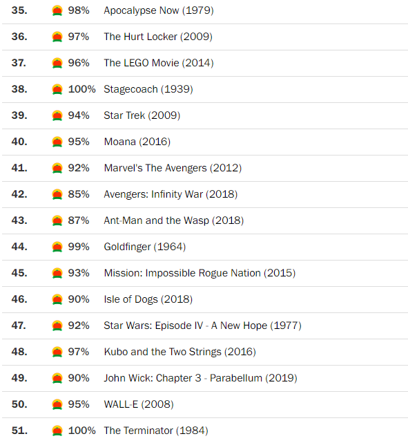408x443 pixels.
Task: Click the 85% score for Infinity War
Action: coord(79,194)
